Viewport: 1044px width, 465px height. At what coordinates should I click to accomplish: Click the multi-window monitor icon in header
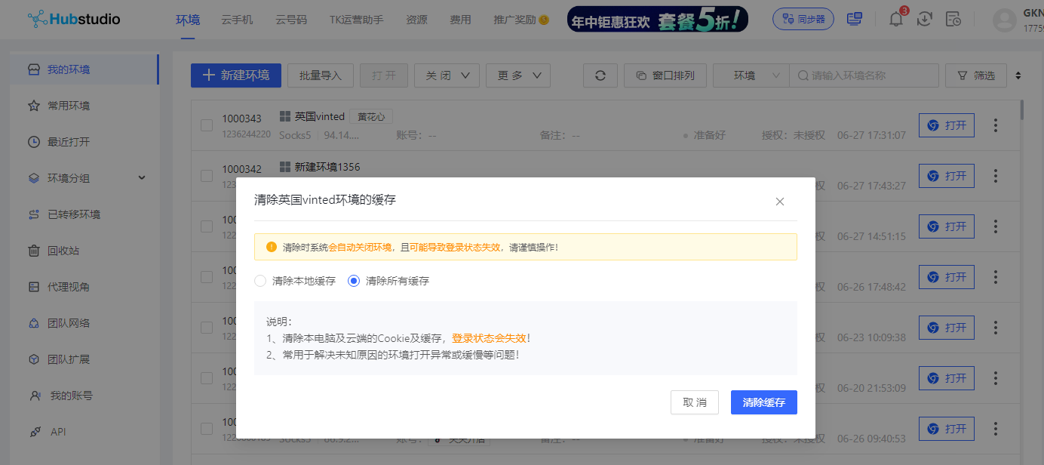[x=855, y=19]
